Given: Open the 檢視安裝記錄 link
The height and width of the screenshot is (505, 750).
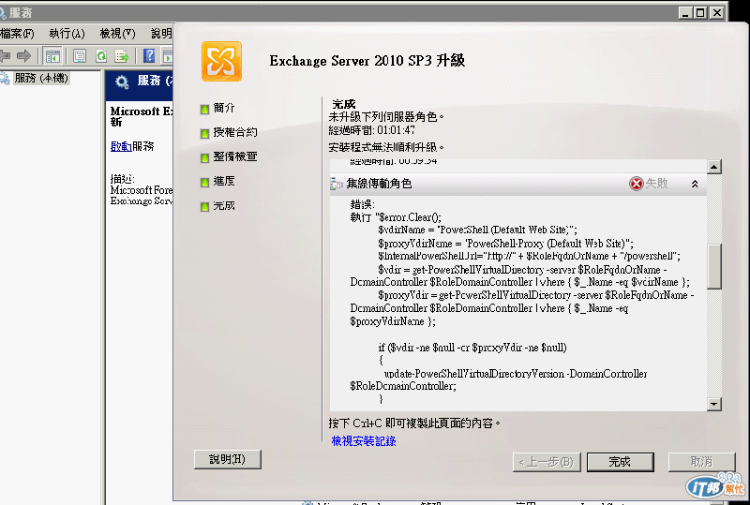Looking at the screenshot, I should [x=364, y=441].
